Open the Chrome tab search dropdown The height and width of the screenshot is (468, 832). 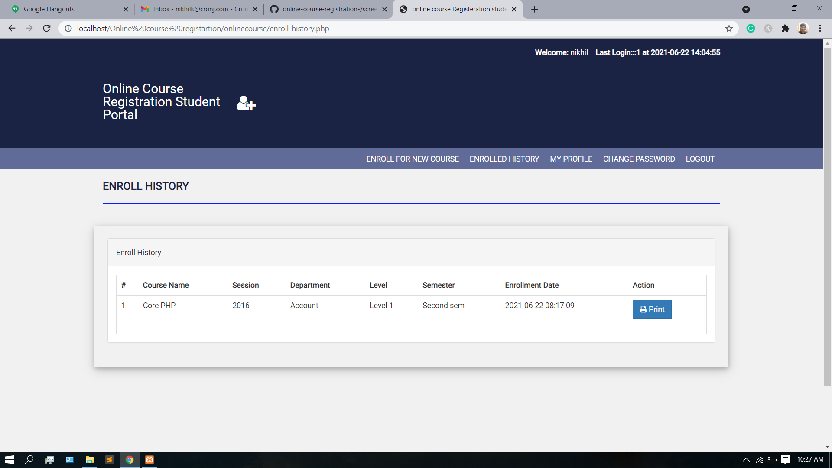(746, 9)
